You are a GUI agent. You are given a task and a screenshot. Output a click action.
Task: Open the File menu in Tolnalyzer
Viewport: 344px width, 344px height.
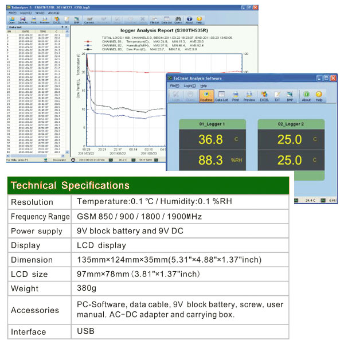12,13
